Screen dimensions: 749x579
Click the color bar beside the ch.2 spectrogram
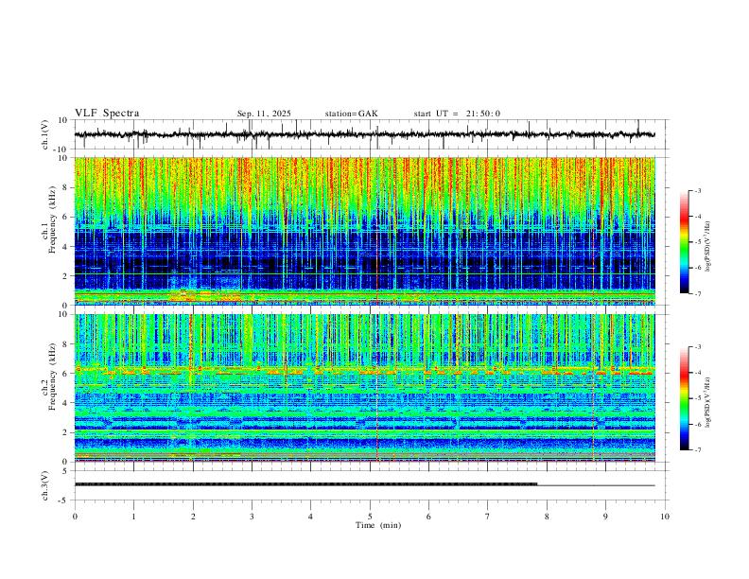684,398
